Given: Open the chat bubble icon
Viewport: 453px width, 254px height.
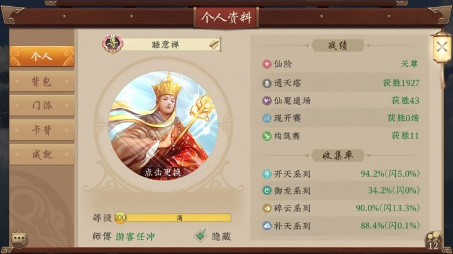Looking at the screenshot, I should (19, 239).
